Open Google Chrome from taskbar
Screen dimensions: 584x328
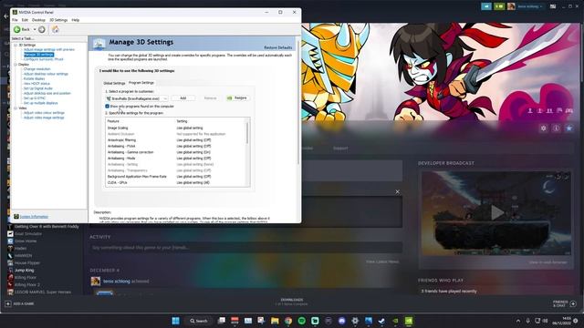point(288,321)
